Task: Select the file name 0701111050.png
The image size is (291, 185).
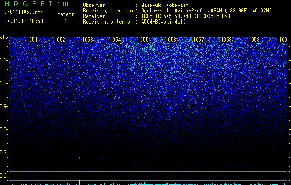Action: pyautogui.click(x=24, y=12)
